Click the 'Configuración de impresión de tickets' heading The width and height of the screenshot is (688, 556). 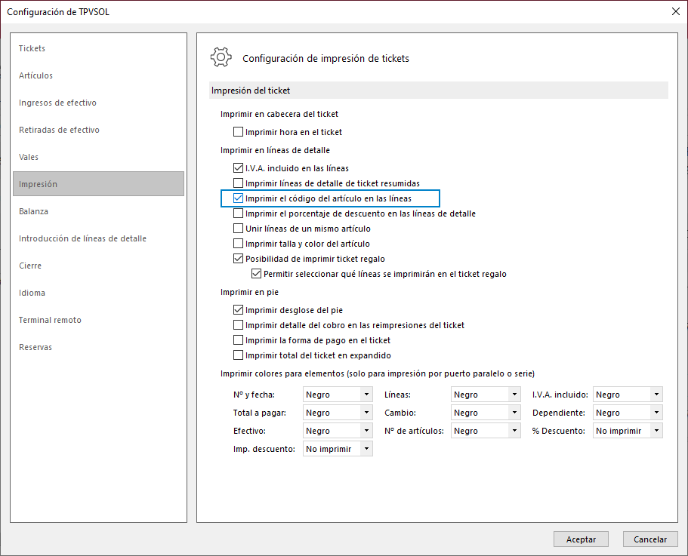(325, 58)
